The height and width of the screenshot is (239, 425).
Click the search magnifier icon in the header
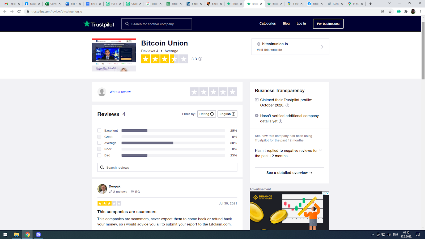[x=127, y=24]
